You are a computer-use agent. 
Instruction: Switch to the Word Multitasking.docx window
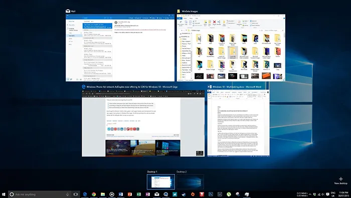coord(238,123)
